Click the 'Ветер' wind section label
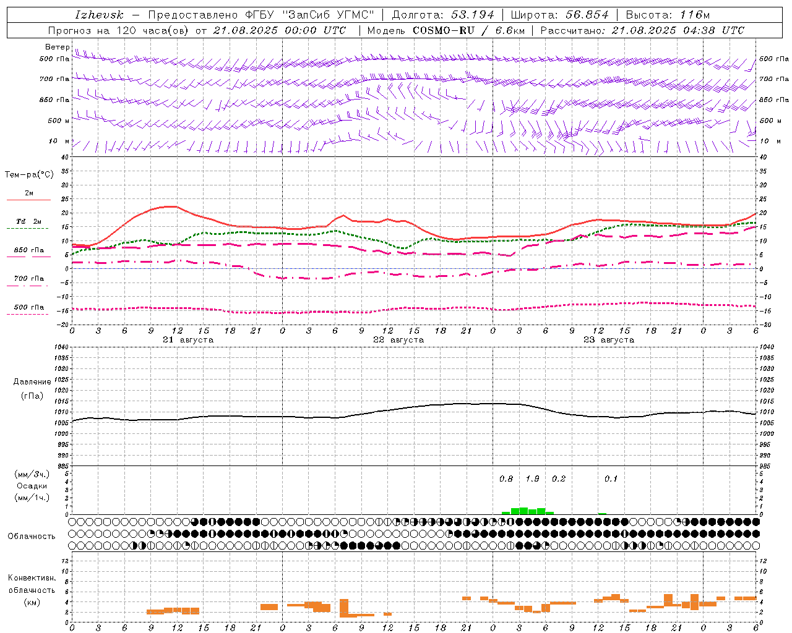Image resolution: width=792 pixels, height=633 pixels. (x=57, y=47)
